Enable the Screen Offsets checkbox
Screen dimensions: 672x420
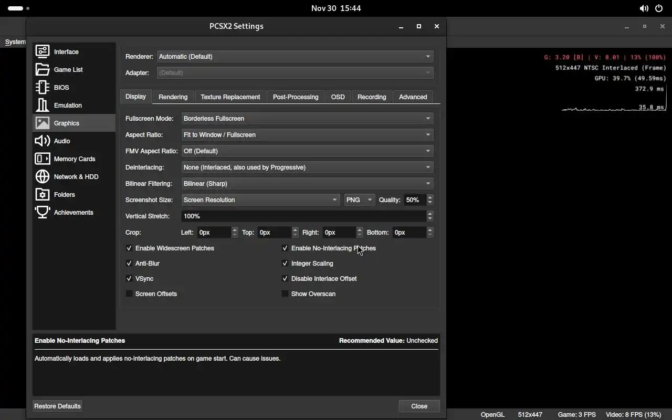click(129, 293)
